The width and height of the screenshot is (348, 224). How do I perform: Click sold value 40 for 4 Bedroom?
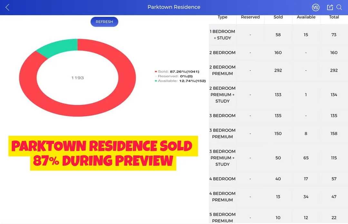[278, 179]
